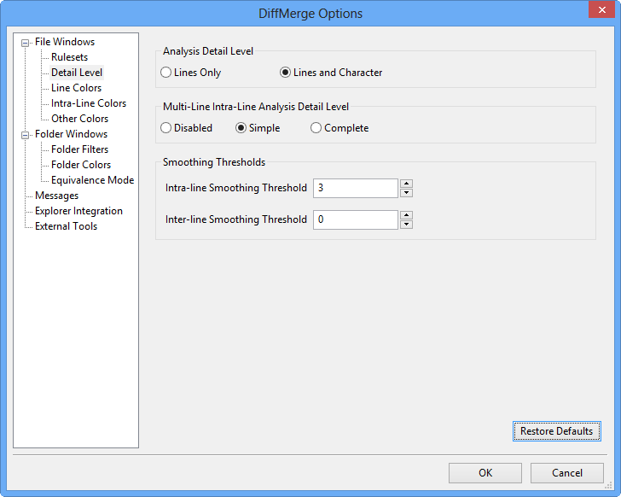
Task: Confirm the options with OK
Action: (485, 473)
